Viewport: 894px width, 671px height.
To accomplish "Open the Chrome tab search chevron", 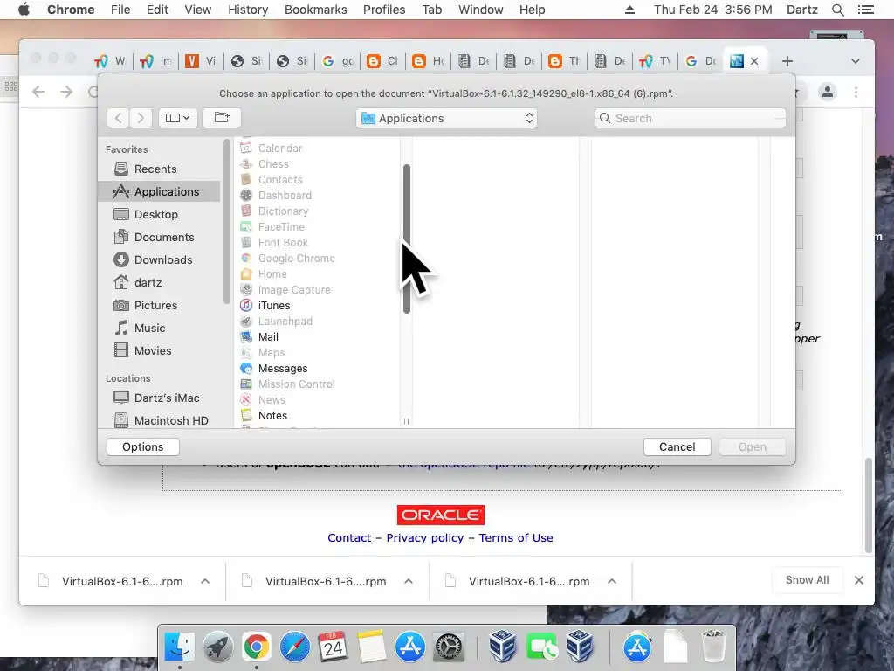I will coord(856,61).
